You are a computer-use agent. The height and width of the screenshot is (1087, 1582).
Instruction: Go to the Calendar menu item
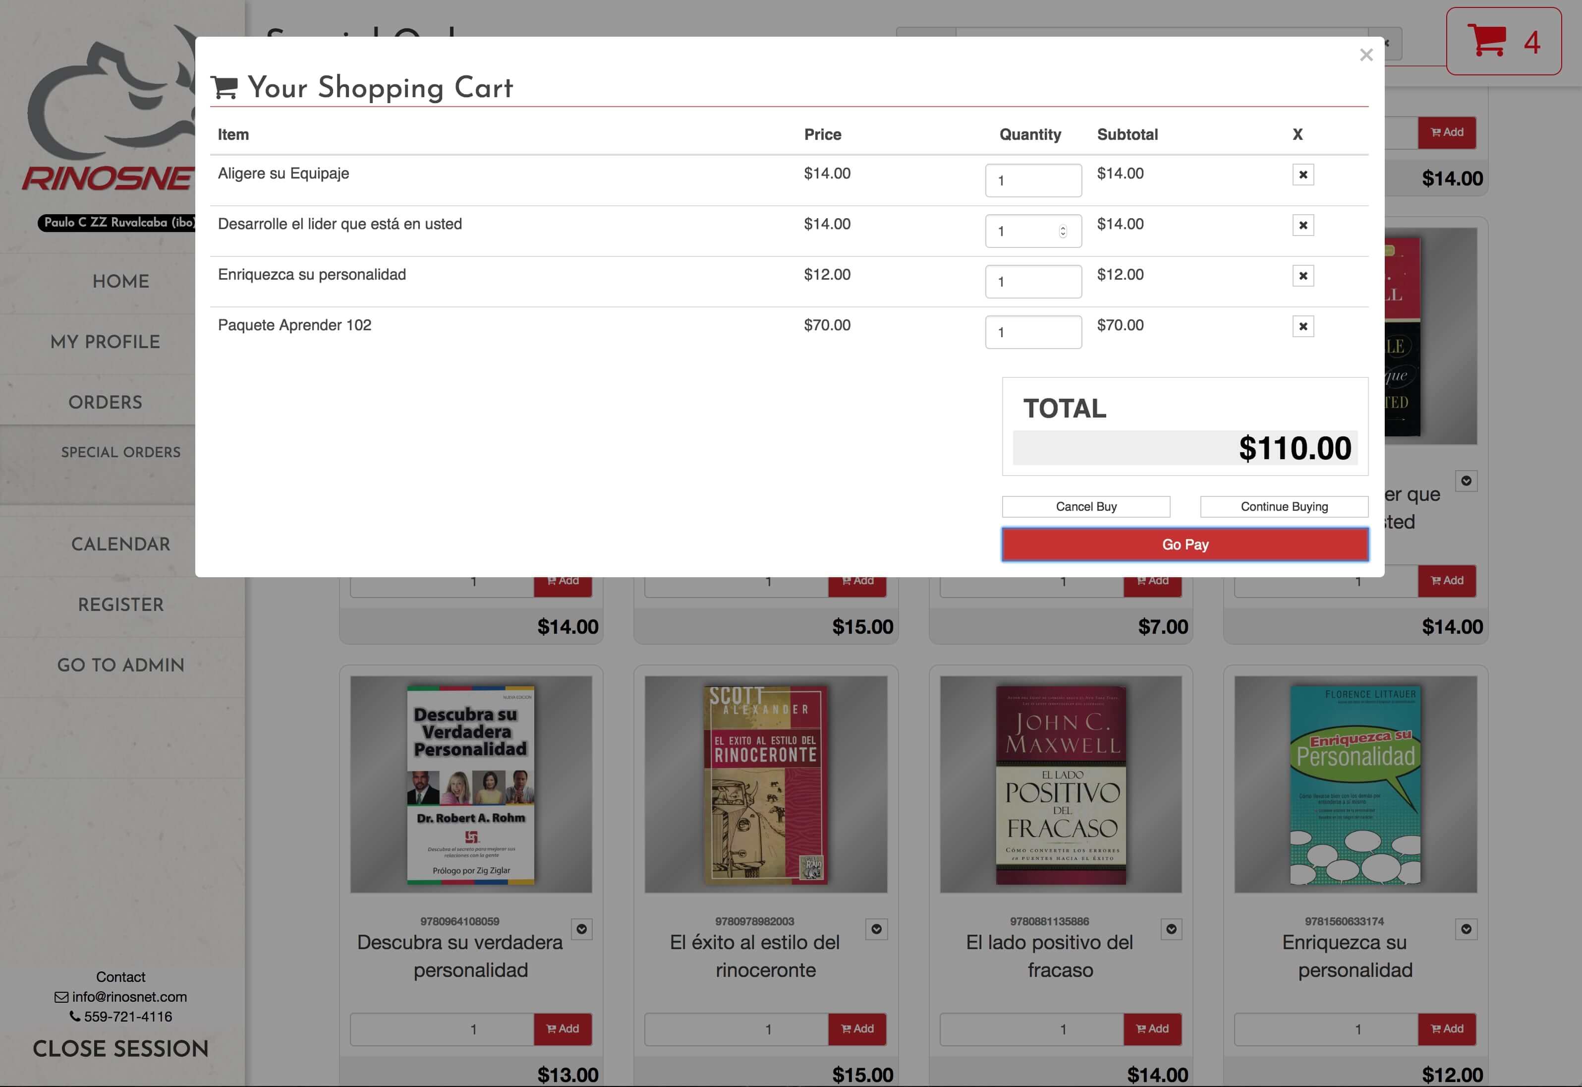point(121,544)
